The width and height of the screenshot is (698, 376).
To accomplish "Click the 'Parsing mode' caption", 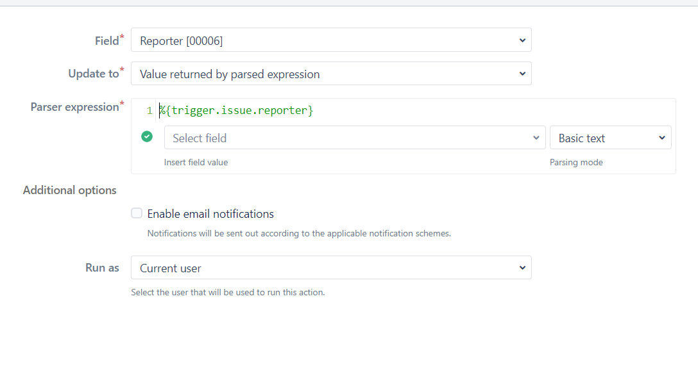I will (576, 162).
